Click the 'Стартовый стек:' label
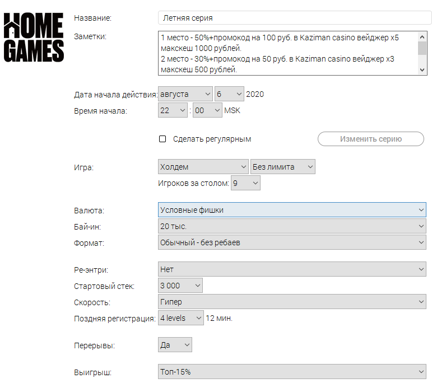The image size is (432, 383). pyautogui.click(x=104, y=286)
